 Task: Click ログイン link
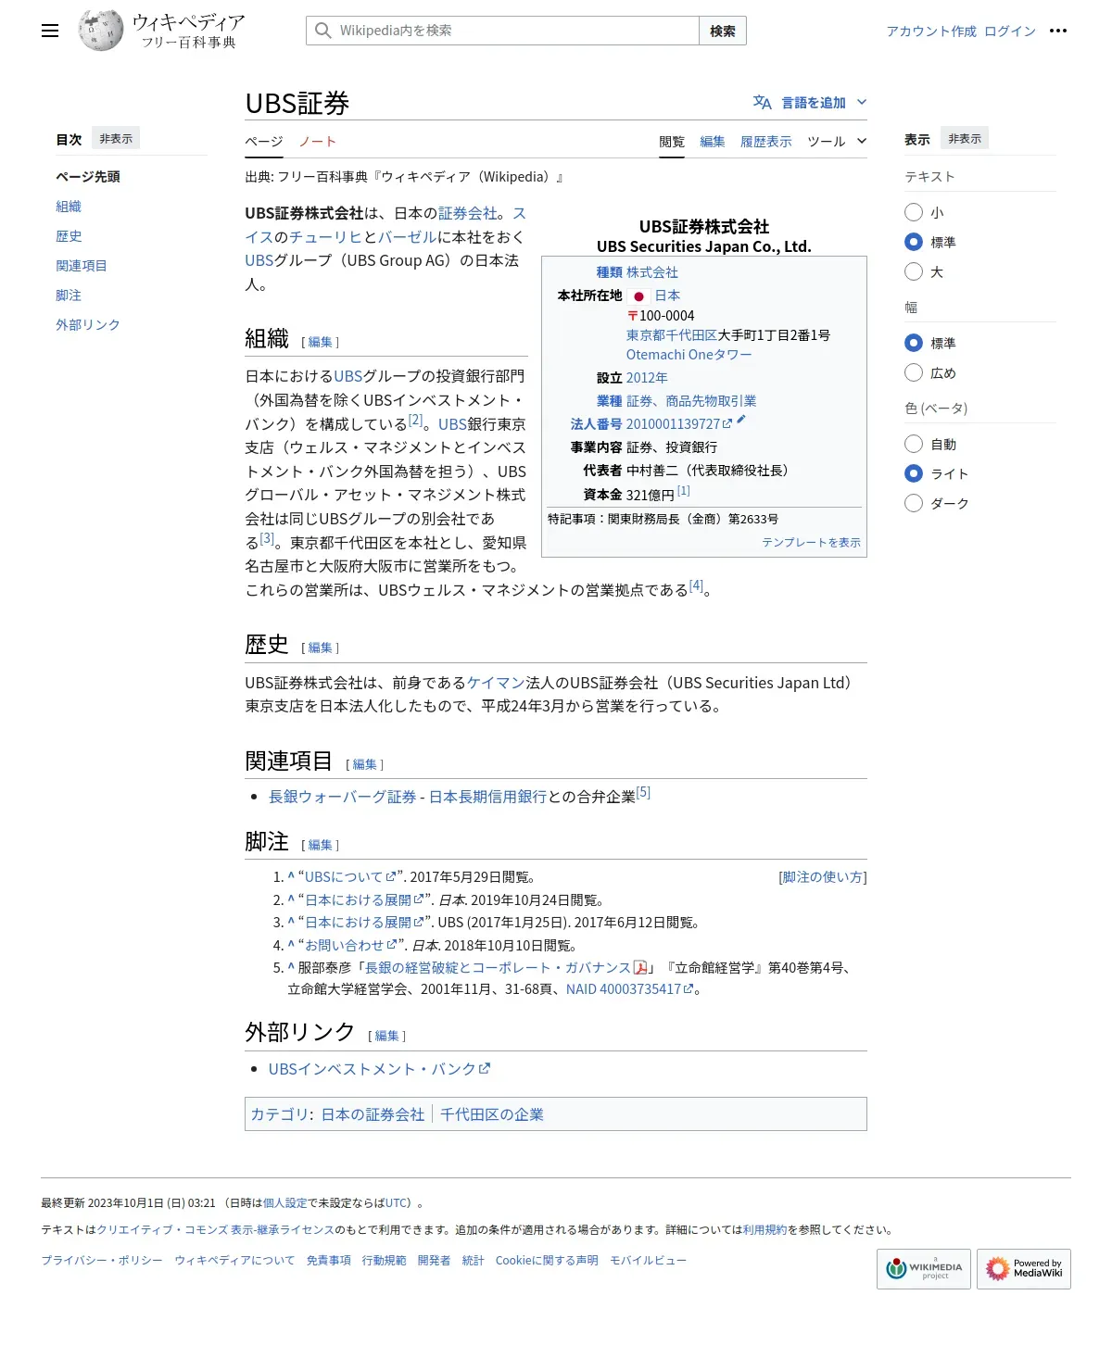[1010, 31]
